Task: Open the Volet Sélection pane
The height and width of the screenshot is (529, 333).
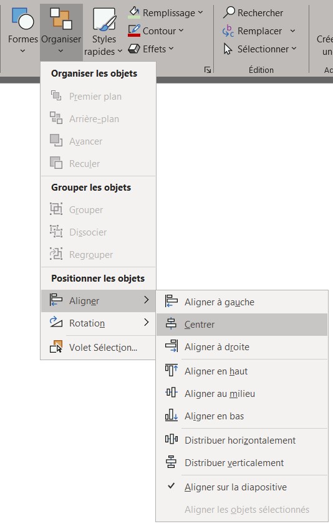Action: pos(99,348)
